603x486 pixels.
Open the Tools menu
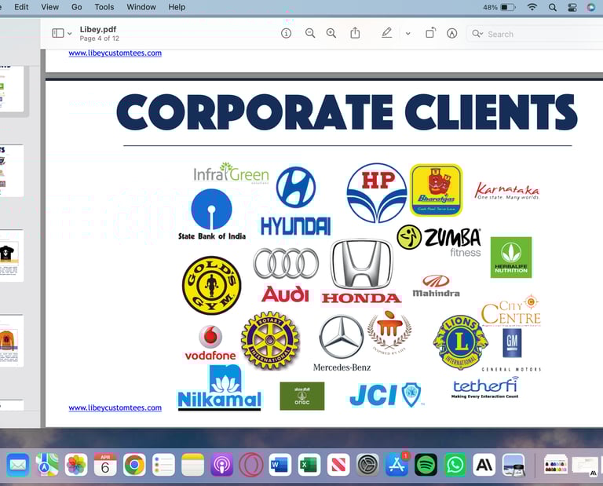click(x=104, y=7)
